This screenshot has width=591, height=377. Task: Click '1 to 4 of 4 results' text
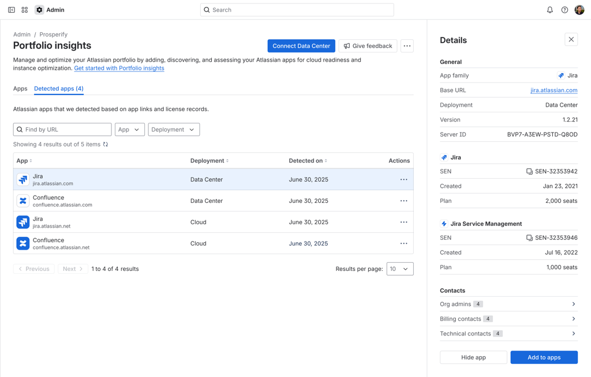point(115,269)
